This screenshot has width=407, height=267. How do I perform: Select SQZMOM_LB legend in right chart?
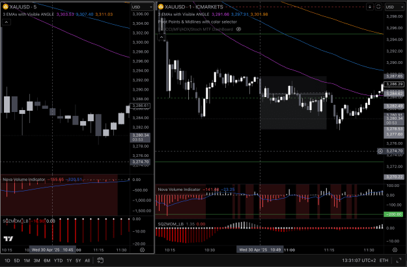(x=171, y=224)
